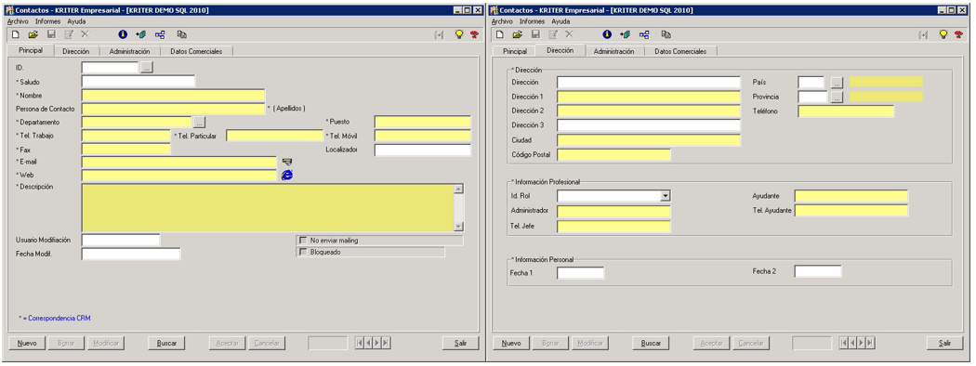Click Buscar button in left window
Screen dimensions: 976x366
166,343
